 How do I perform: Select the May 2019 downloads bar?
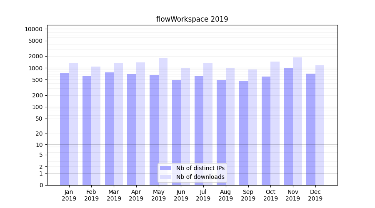coord(163,121)
